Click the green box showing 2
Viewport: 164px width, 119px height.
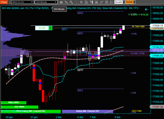[50, 28]
